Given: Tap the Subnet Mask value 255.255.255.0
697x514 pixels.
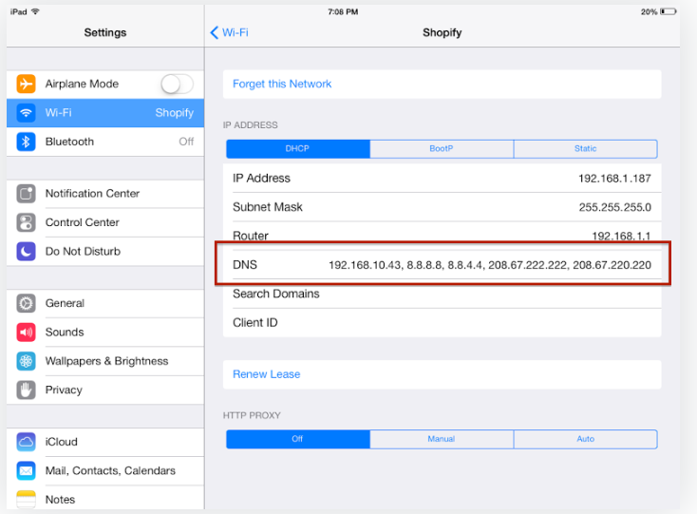Looking at the screenshot, I should 615,207.
